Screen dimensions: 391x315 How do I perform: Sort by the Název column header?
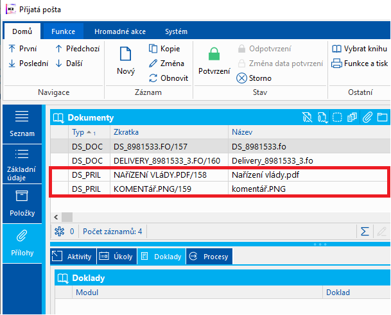309,132
